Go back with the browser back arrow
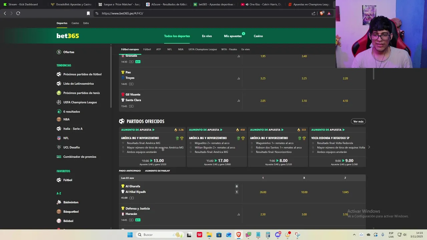Image resolution: width=427 pixels, height=240 pixels. 5,13
